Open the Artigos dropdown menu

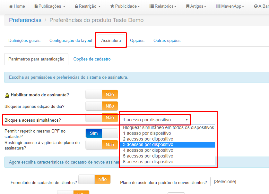[x=196, y=6]
